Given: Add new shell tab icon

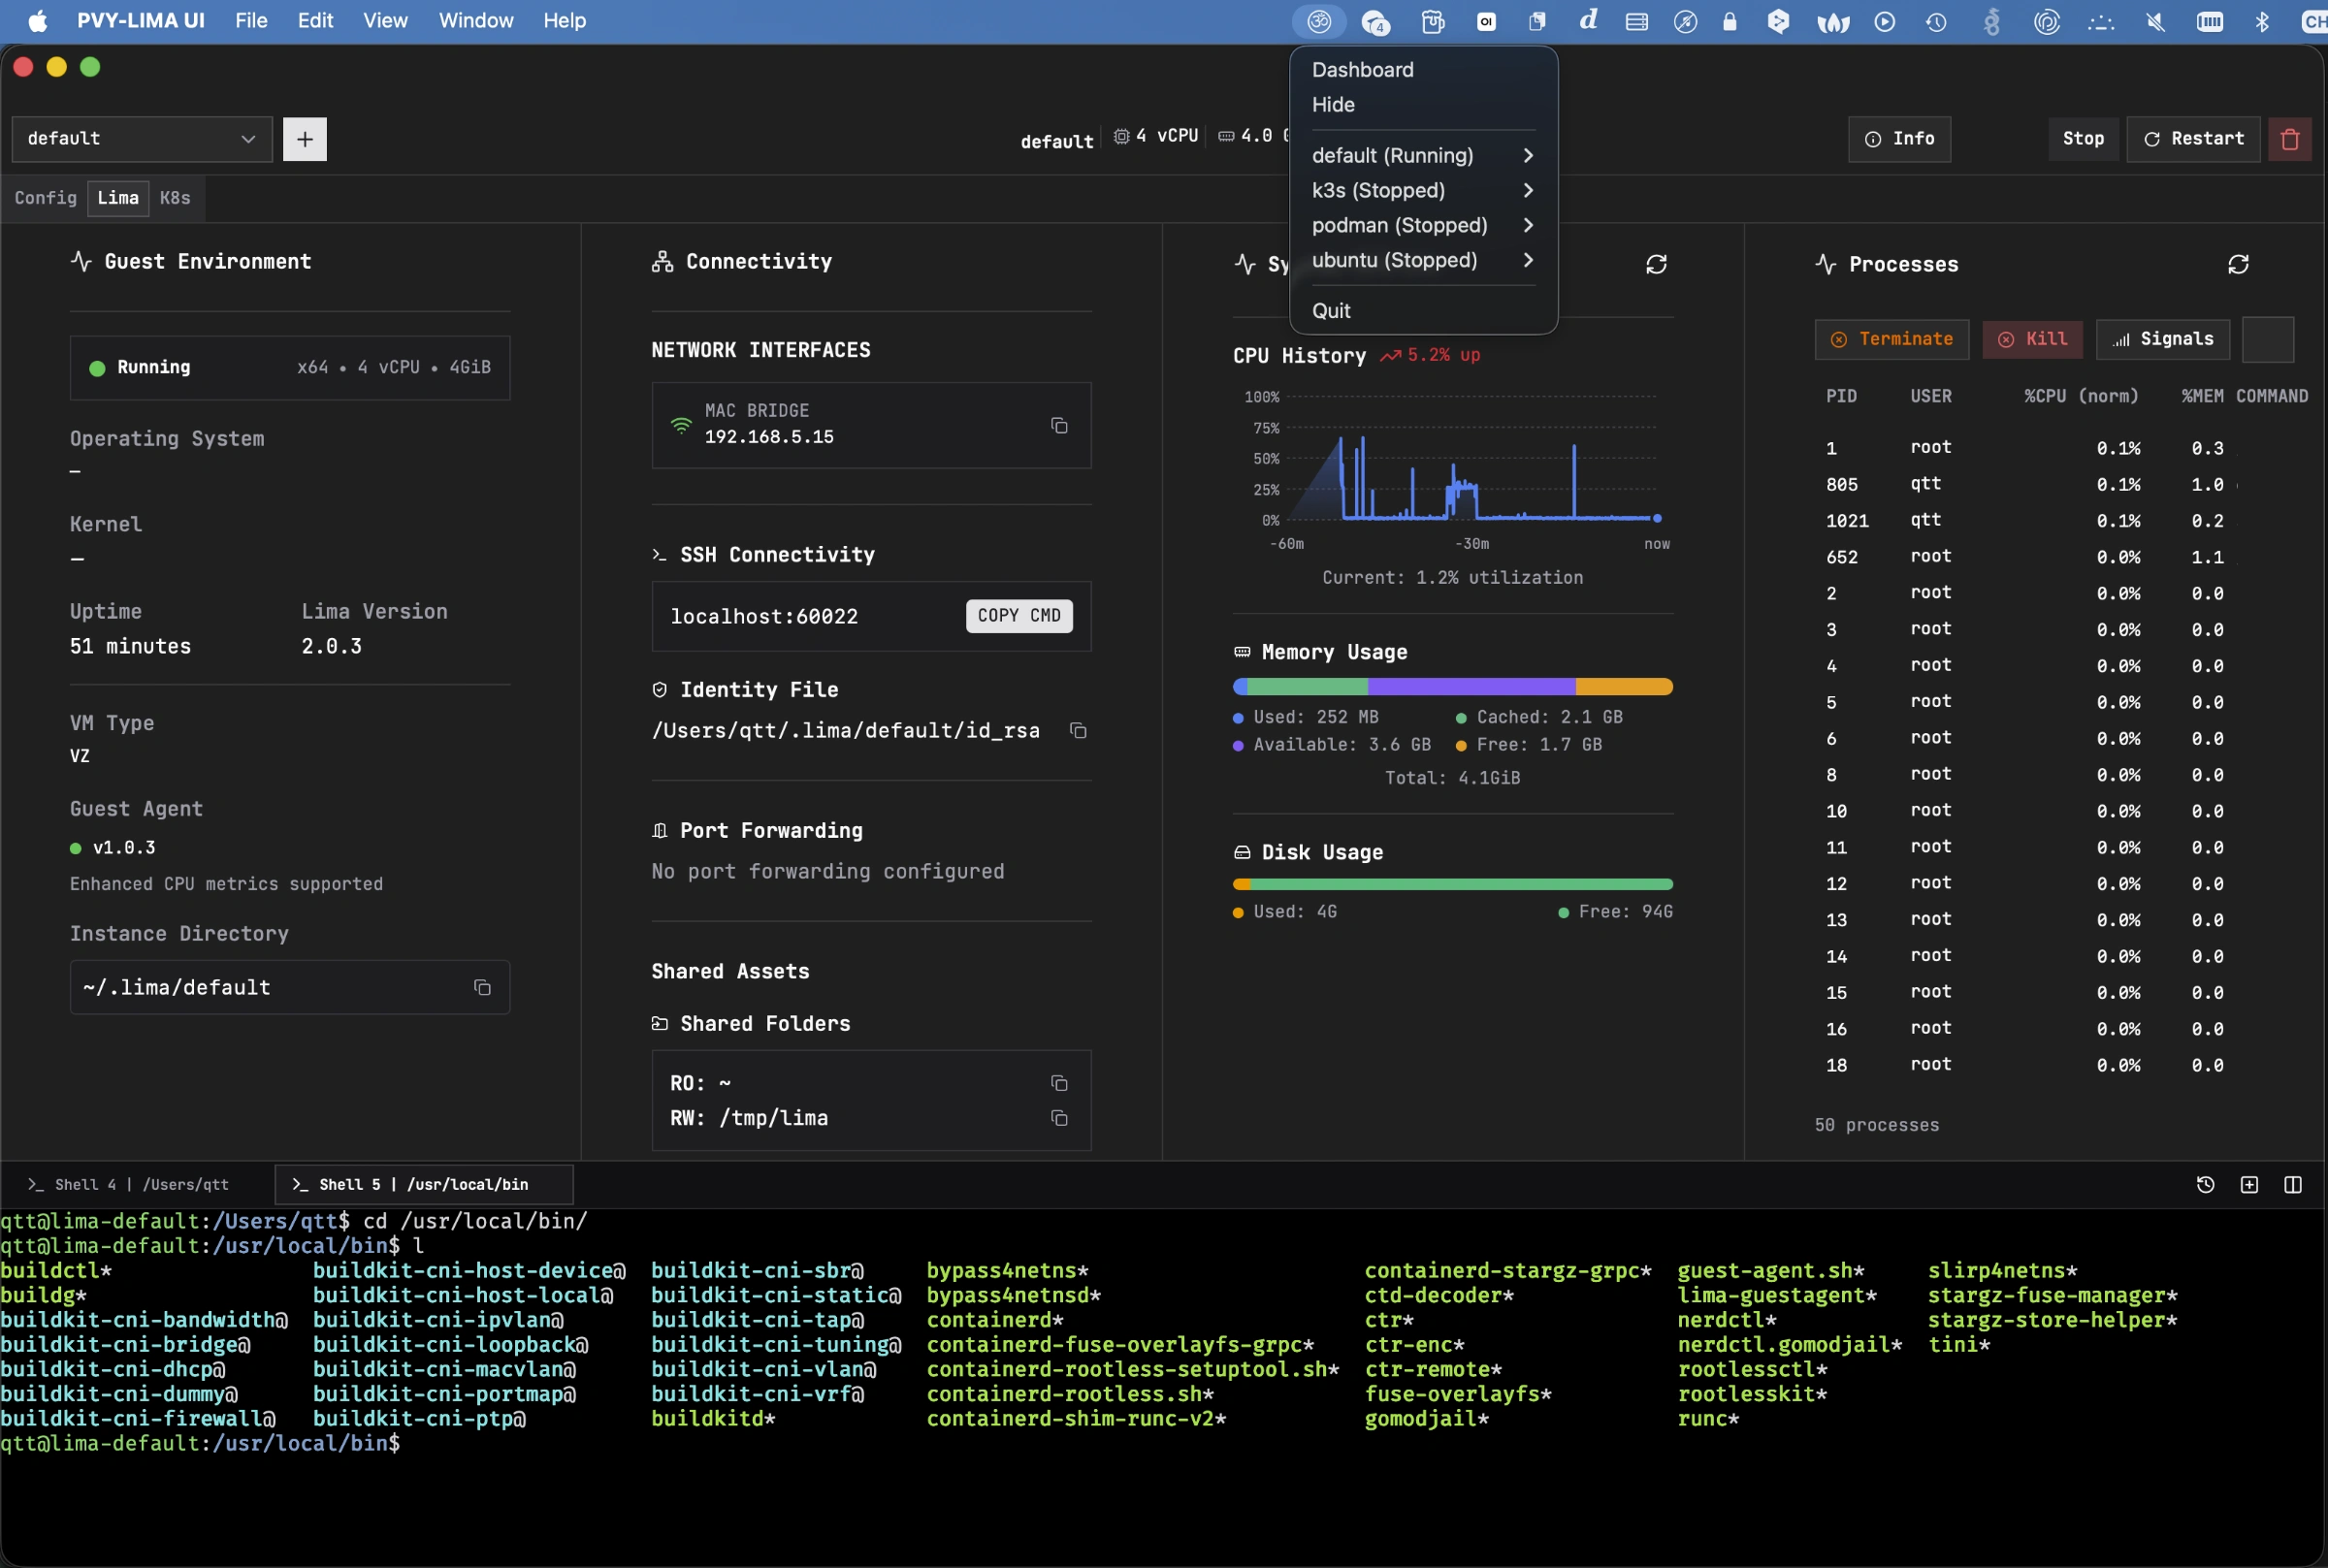Looking at the screenshot, I should 2249,1185.
